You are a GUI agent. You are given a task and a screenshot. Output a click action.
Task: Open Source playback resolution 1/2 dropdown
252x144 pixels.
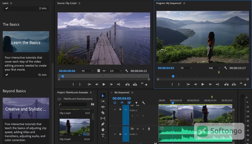tap(115, 71)
